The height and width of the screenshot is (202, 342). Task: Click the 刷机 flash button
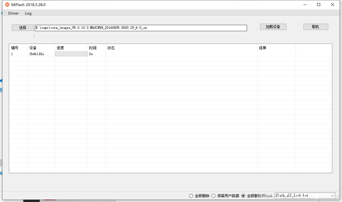[316, 27]
